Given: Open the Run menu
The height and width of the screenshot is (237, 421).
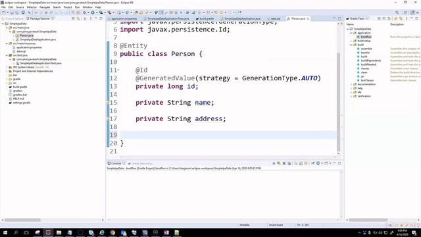Looking at the screenshot, I should pos(78,7).
